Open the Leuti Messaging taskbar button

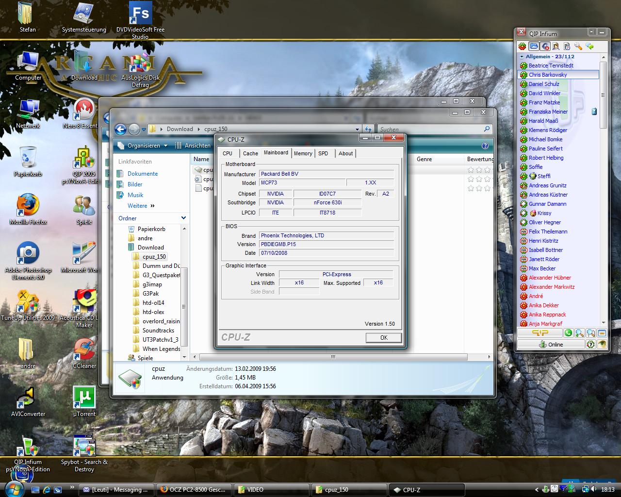tap(116, 490)
